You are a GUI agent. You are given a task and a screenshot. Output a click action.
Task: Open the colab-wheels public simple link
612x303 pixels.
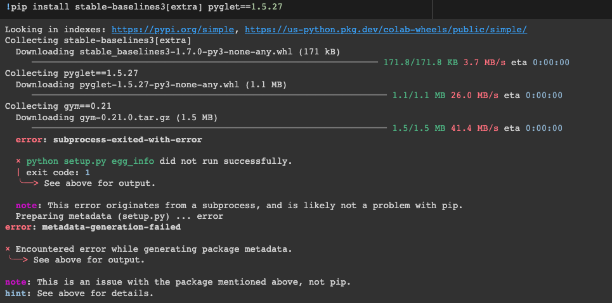point(386,30)
